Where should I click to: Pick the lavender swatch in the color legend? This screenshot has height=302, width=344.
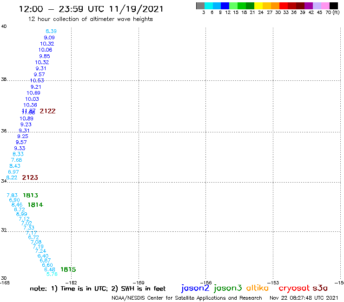(x=317, y=6)
